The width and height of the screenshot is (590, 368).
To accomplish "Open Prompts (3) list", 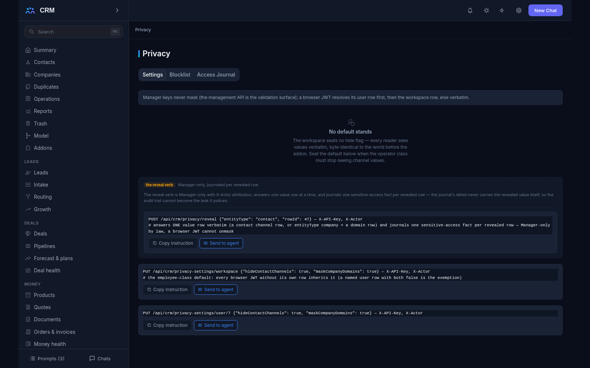I will click(47, 358).
